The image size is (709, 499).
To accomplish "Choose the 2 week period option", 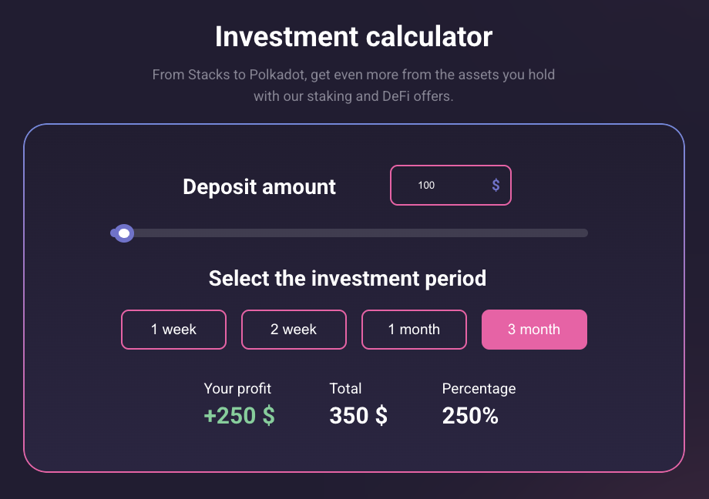I will pyautogui.click(x=294, y=330).
